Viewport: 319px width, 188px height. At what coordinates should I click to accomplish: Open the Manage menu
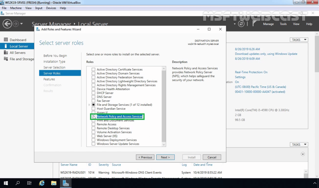pos(268,24)
